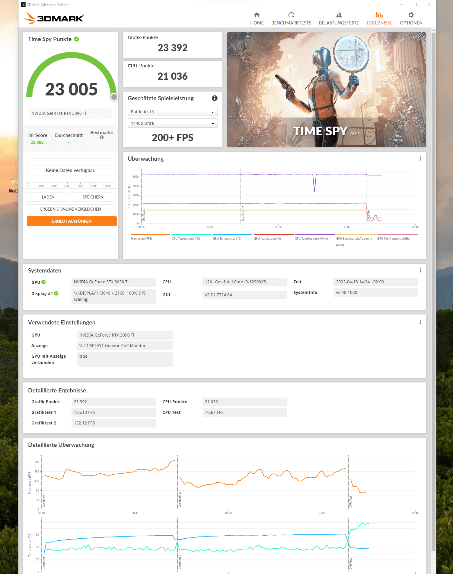
Task: Click Grafik-Punkte 23 392 score card
Action: [x=172, y=45]
